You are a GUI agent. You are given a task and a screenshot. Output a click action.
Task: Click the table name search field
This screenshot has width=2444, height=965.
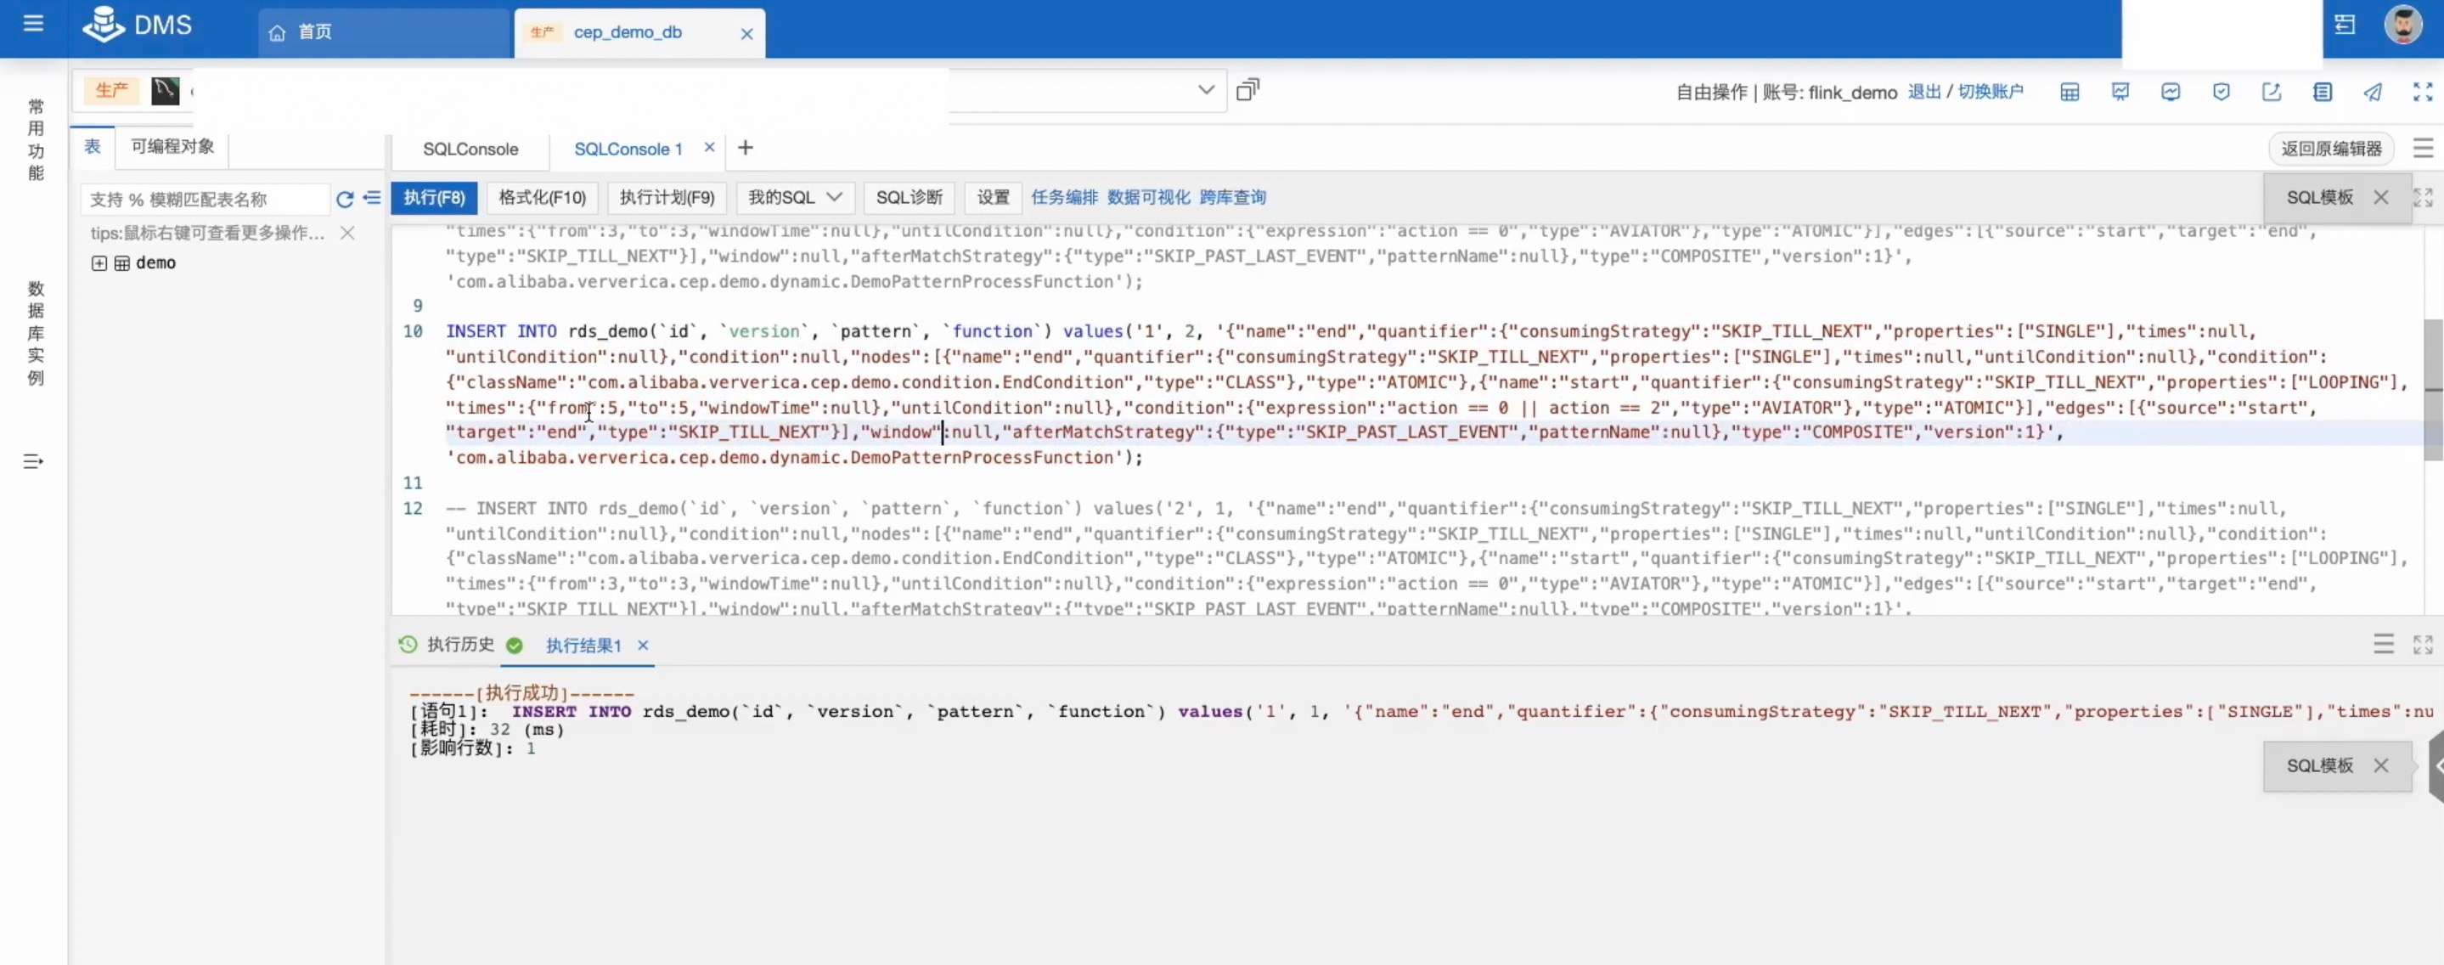tap(204, 200)
